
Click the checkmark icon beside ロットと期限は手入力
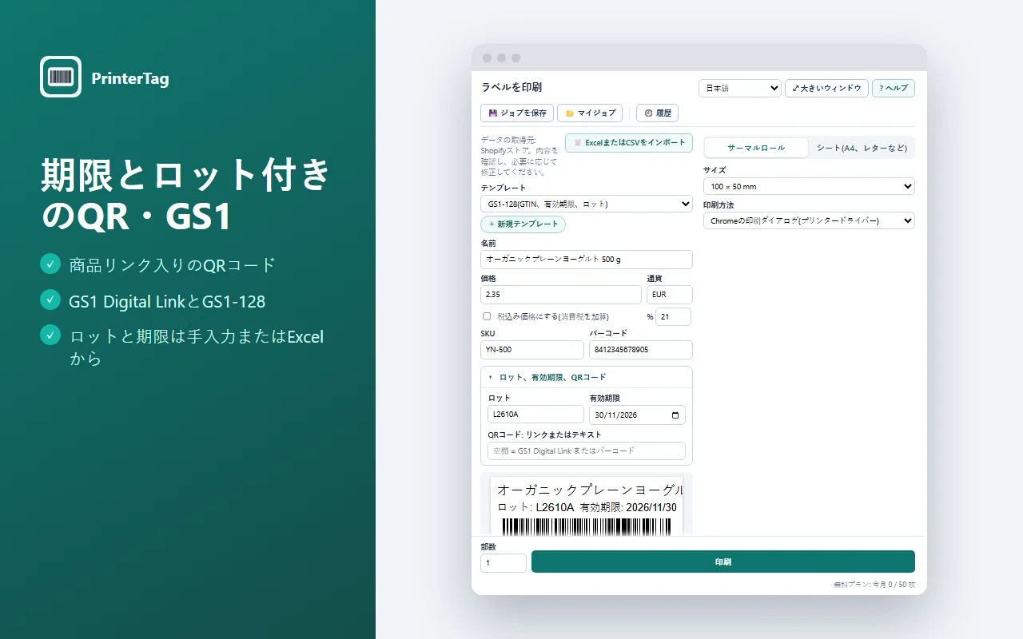[x=50, y=335]
